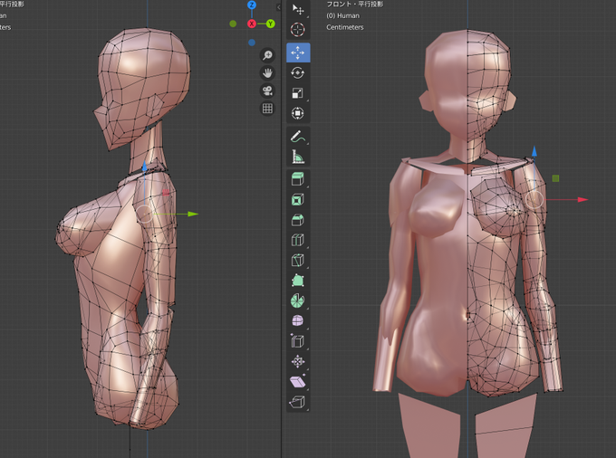Click the "フロント・平行投影" view label
The image size is (616, 458).
coord(355,5)
